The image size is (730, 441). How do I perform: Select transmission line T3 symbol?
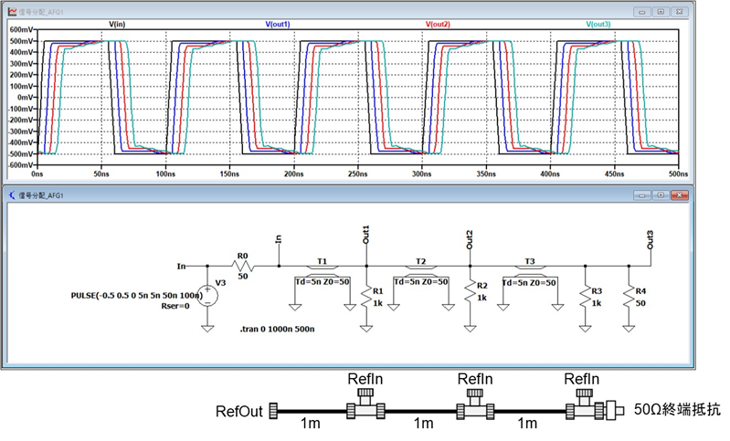[530, 270]
